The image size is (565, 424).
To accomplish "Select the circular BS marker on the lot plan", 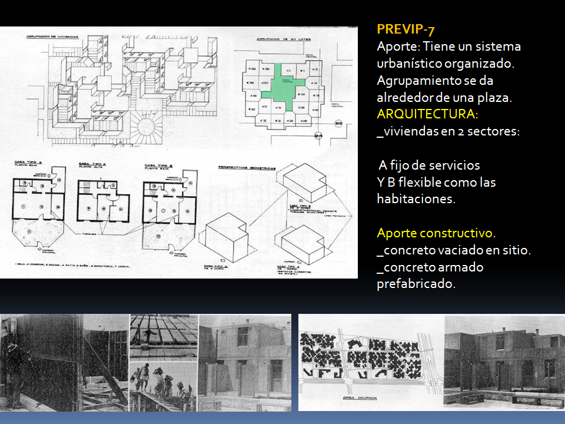I will (338, 123).
